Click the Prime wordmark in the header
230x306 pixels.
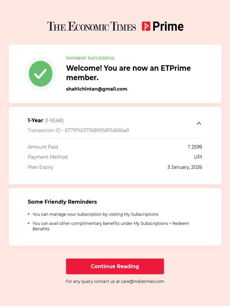click(168, 26)
